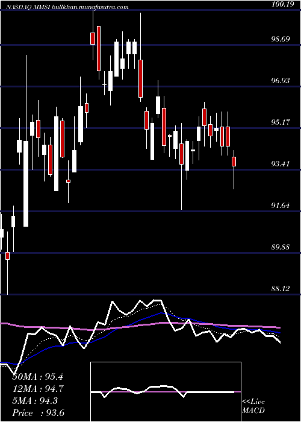The width and height of the screenshot is (301, 422).
Task: Click the NASDAQ MMSI bullkhan.munafasutra.com header text
Action: click(x=67, y=7)
